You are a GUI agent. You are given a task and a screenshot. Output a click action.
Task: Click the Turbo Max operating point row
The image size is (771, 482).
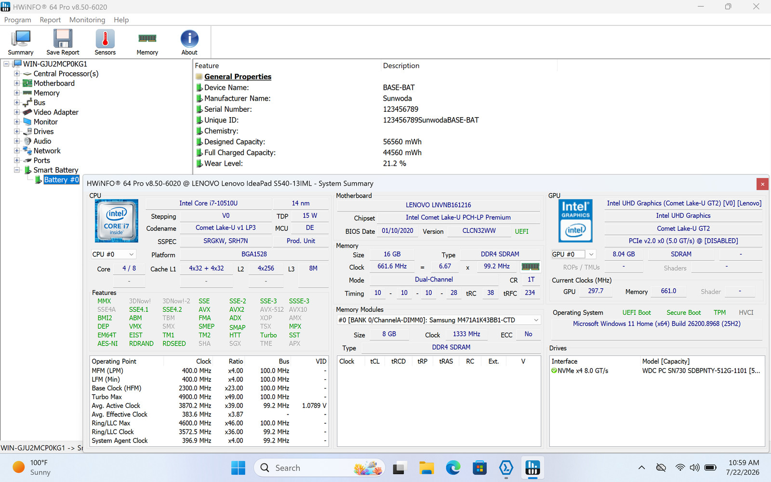209,397
